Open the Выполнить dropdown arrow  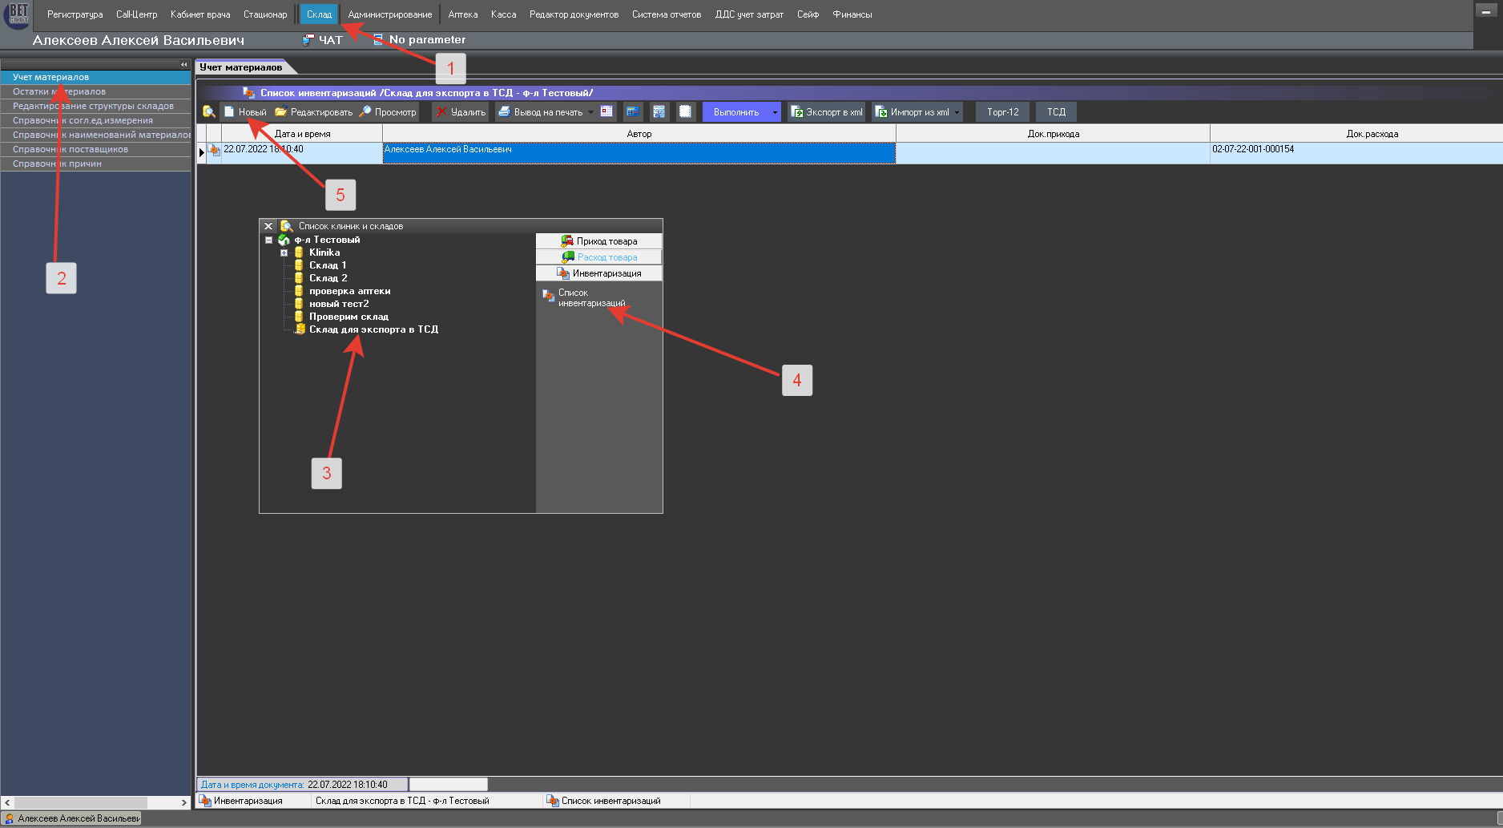775,112
